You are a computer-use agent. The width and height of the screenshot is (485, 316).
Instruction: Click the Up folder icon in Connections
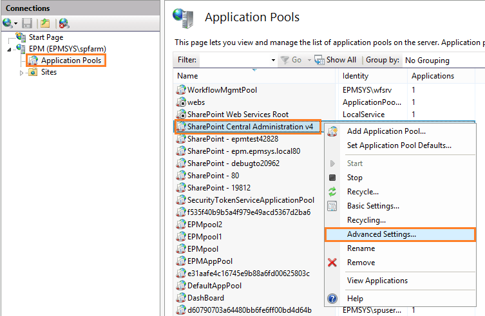click(x=45, y=24)
